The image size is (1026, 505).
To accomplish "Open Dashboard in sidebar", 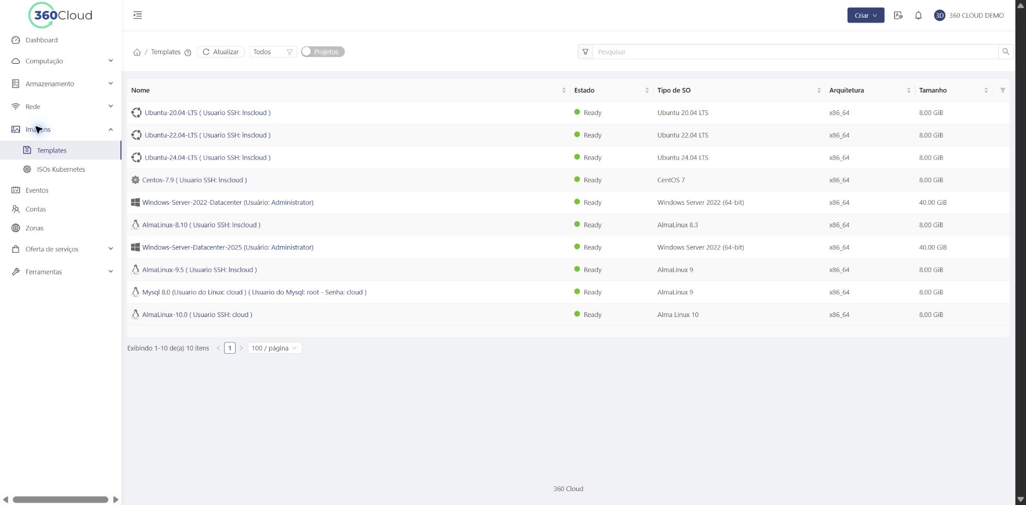I will pos(60,40).
